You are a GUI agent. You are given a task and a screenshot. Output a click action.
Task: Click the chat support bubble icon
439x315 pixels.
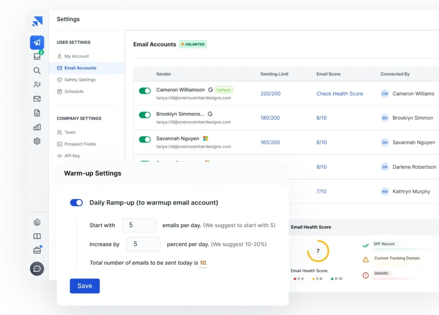click(x=37, y=269)
